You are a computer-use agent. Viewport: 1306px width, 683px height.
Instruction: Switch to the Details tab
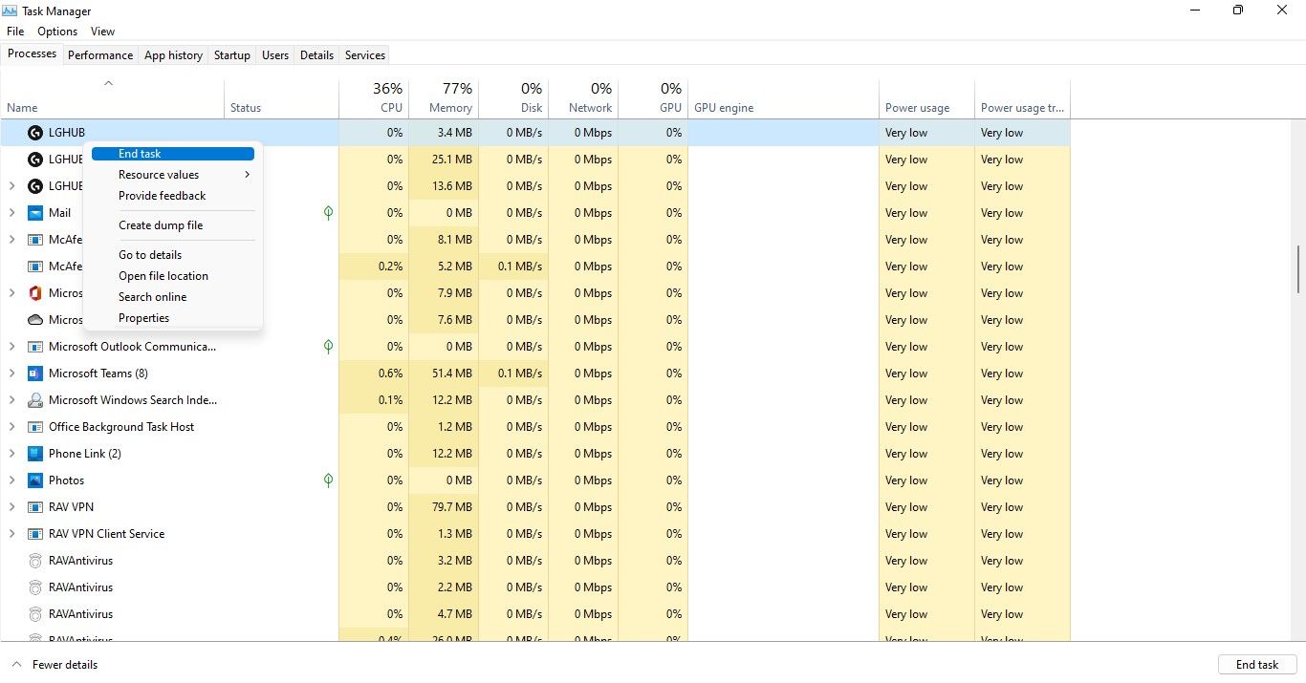click(316, 55)
